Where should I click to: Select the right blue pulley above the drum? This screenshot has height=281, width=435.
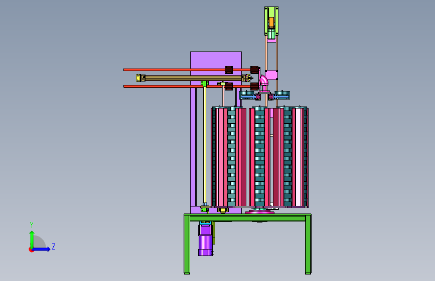point(282,95)
